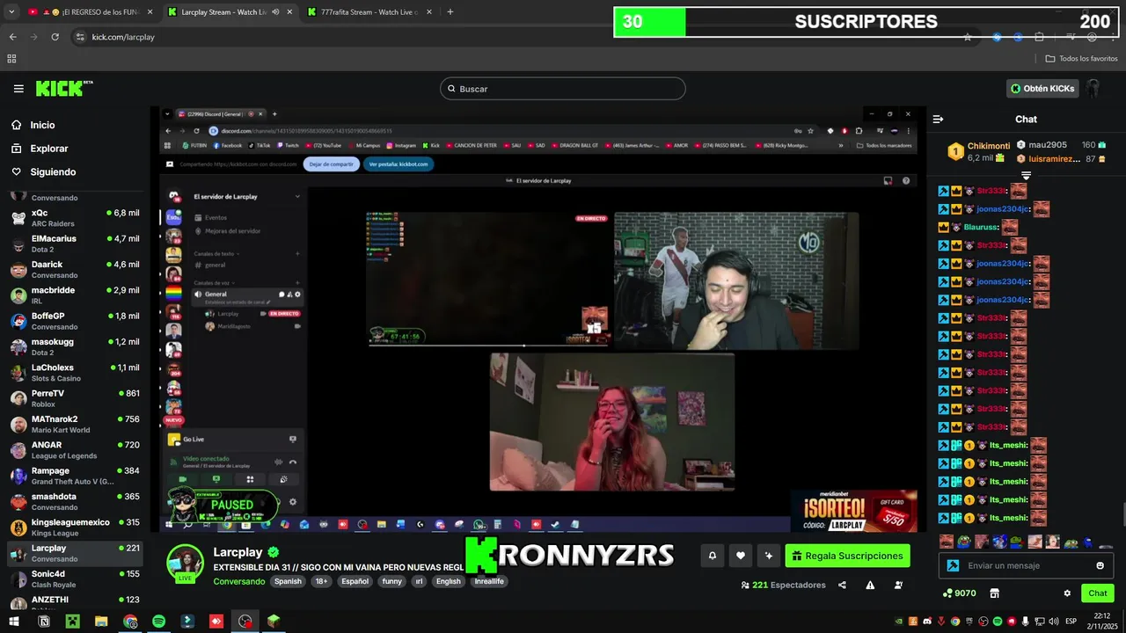The width and height of the screenshot is (1126, 633).
Task: Open Rampage channel in sidebar
Action: point(75,476)
